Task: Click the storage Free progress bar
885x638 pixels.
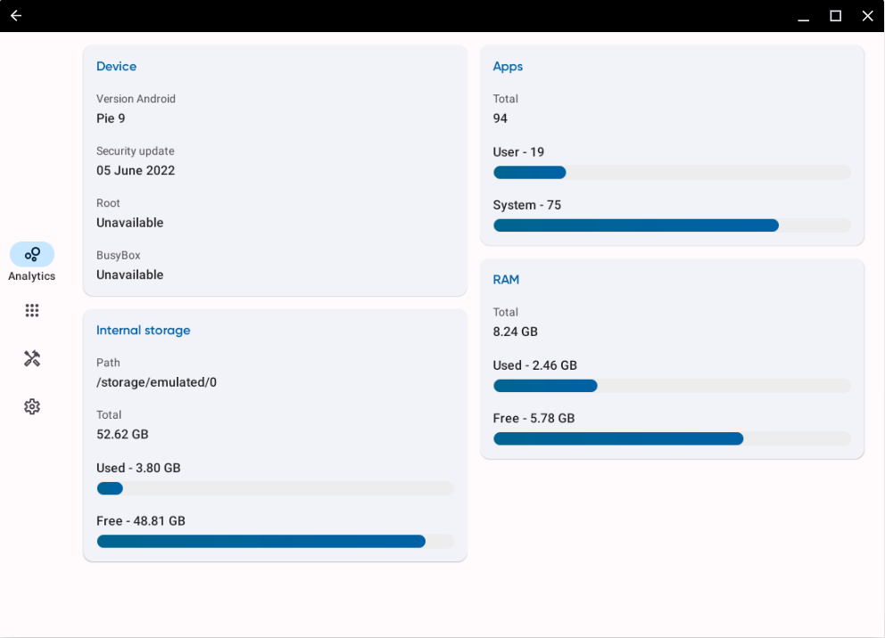Action: tap(275, 541)
